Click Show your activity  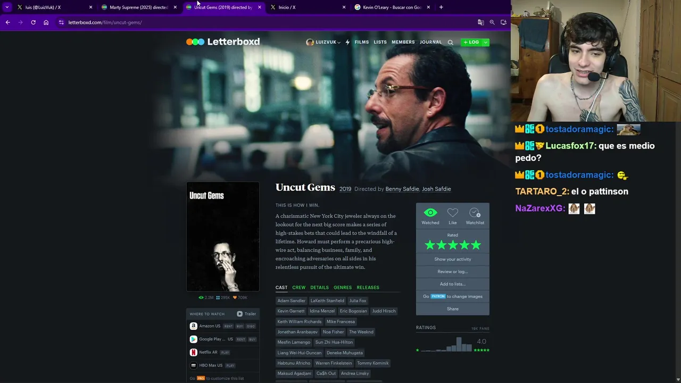453,259
